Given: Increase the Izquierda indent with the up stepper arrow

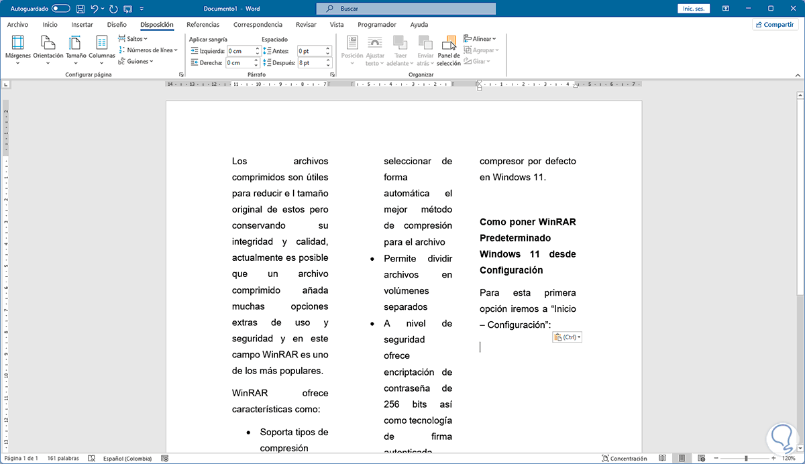Looking at the screenshot, I should click(x=257, y=48).
